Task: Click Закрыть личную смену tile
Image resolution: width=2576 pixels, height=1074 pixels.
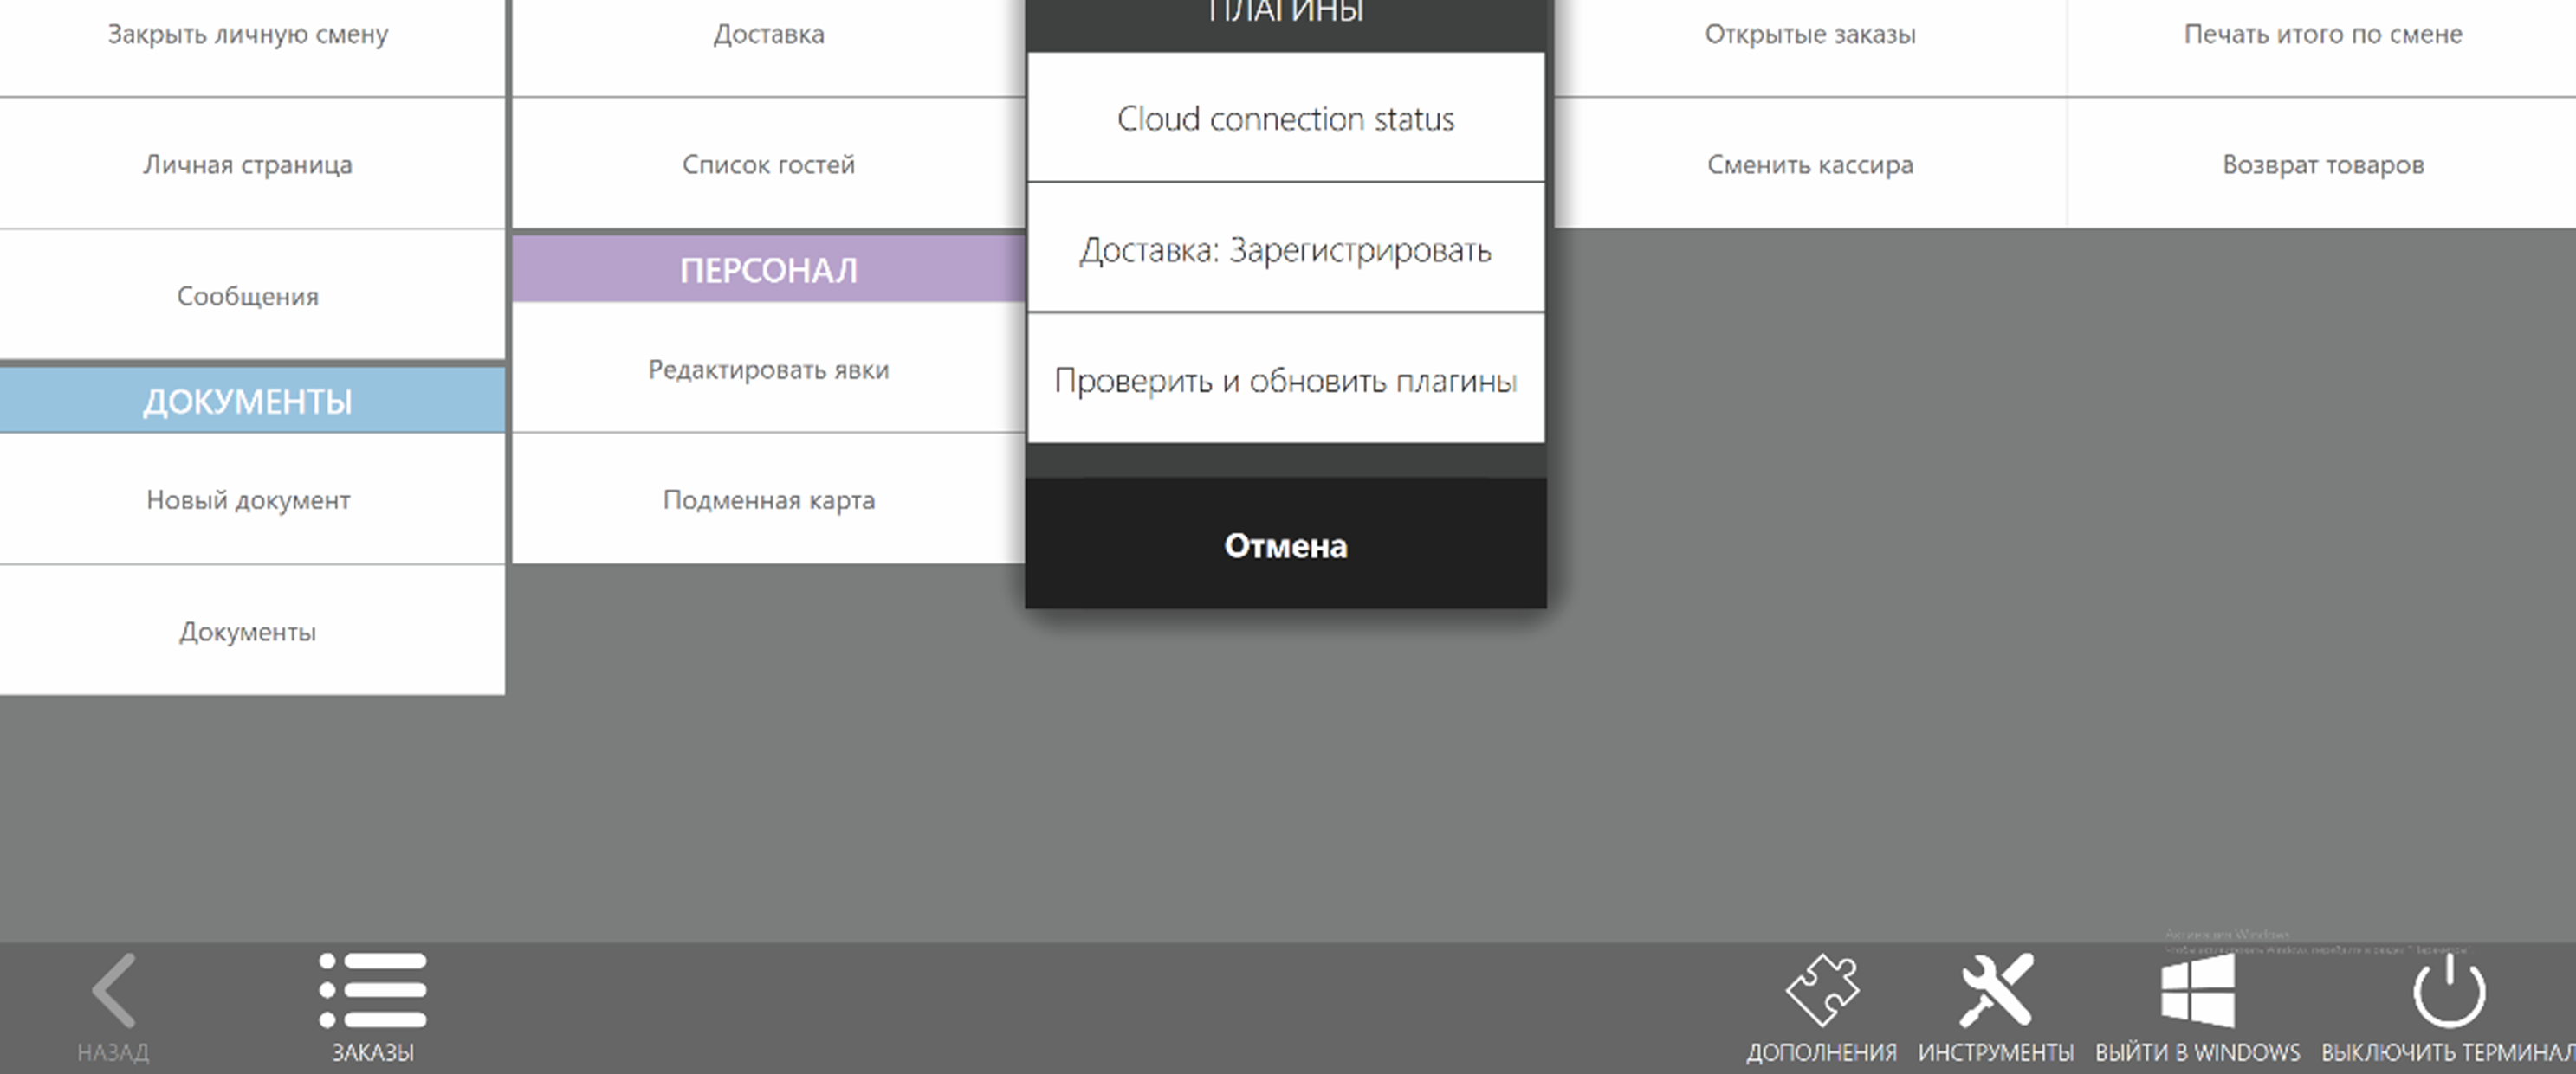Action: 248,35
